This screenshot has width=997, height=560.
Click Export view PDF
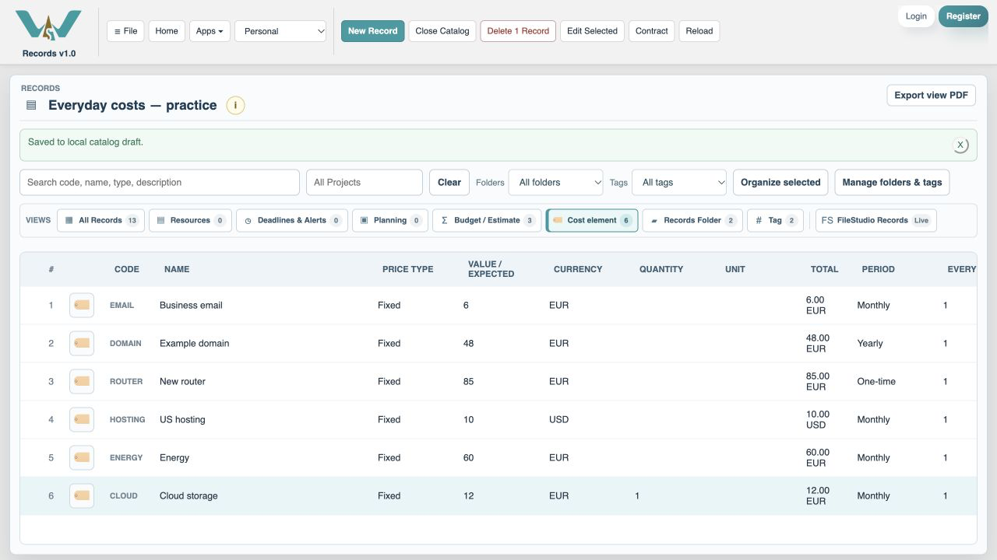pyautogui.click(x=931, y=96)
